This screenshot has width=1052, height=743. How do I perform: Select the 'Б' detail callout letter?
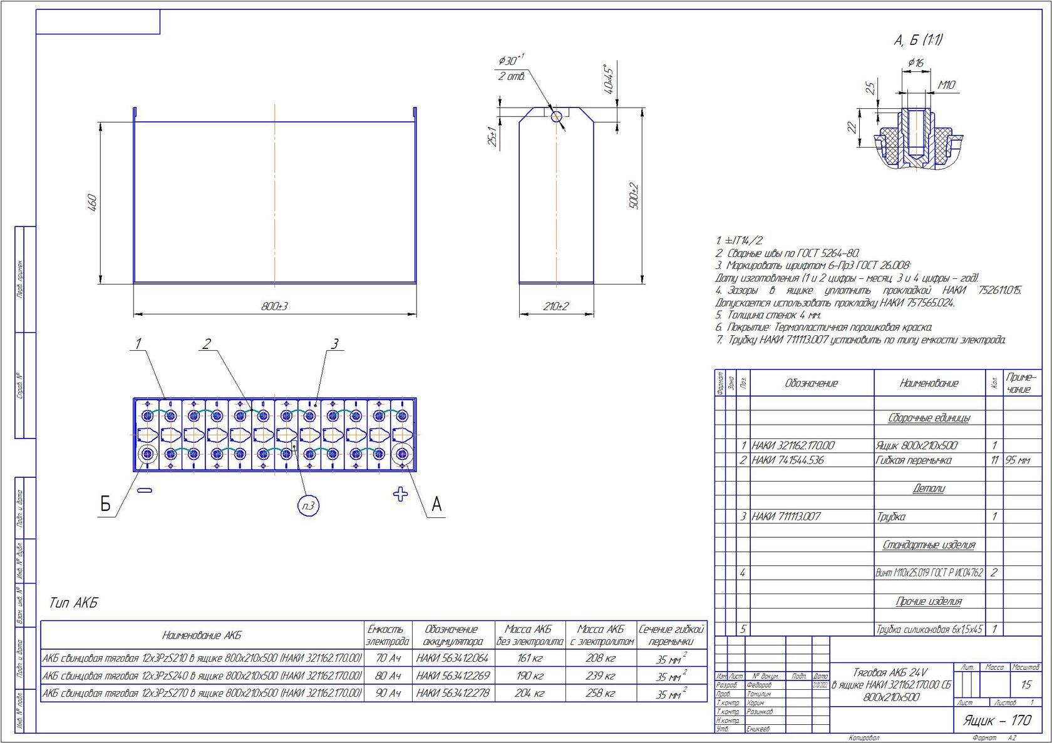pos(105,504)
